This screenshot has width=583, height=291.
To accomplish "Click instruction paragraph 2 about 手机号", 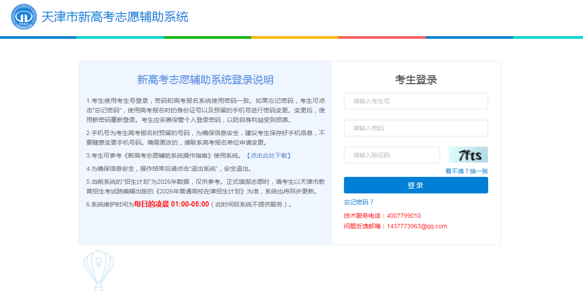I will pyautogui.click(x=205, y=138).
